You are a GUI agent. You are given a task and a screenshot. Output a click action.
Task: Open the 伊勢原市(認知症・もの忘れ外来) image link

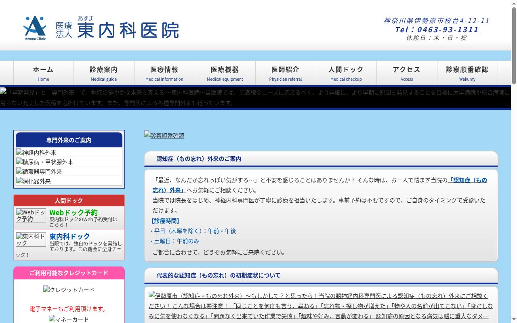point(321,306)
